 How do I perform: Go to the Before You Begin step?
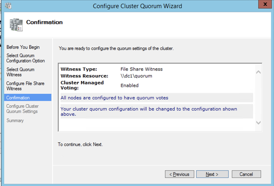pyautogui.click(x=23, y=47)
